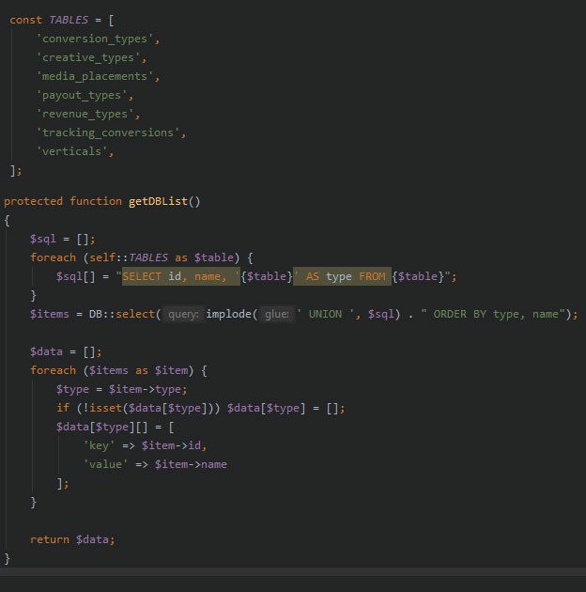Click the const keyword
This screenshot has width=586, height=592.
click(x=25, y=20)
